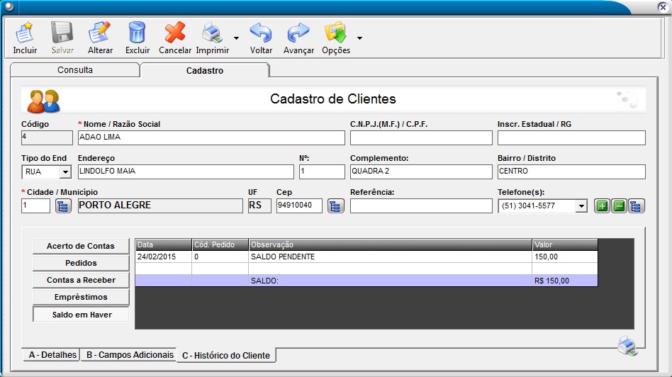This screenshot has height=377, width=672.
Task: Open phone list icon beside minus button
Action: (637, 206)
